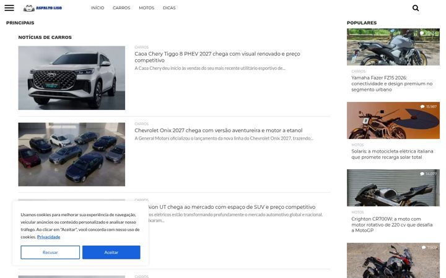446x278 pixels.
Task: Open the MOTOS menu item
Action: tap(146, 8)
